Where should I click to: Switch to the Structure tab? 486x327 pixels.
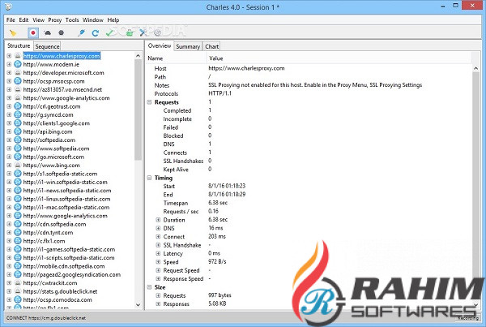(x=19, y=45)
